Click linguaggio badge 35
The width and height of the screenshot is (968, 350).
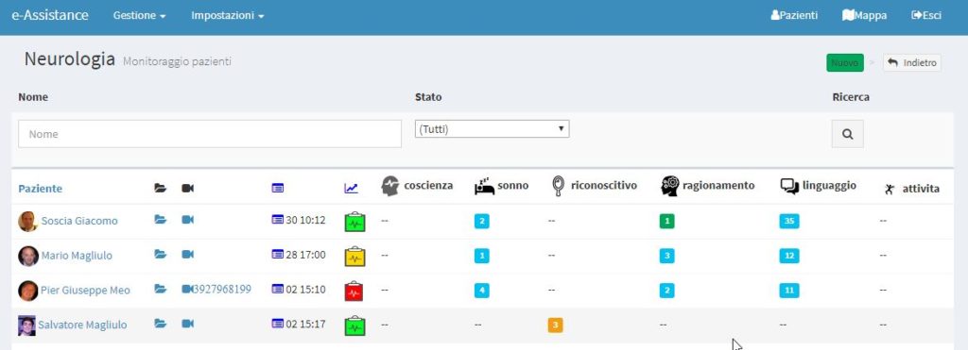[x=789, y=221]
